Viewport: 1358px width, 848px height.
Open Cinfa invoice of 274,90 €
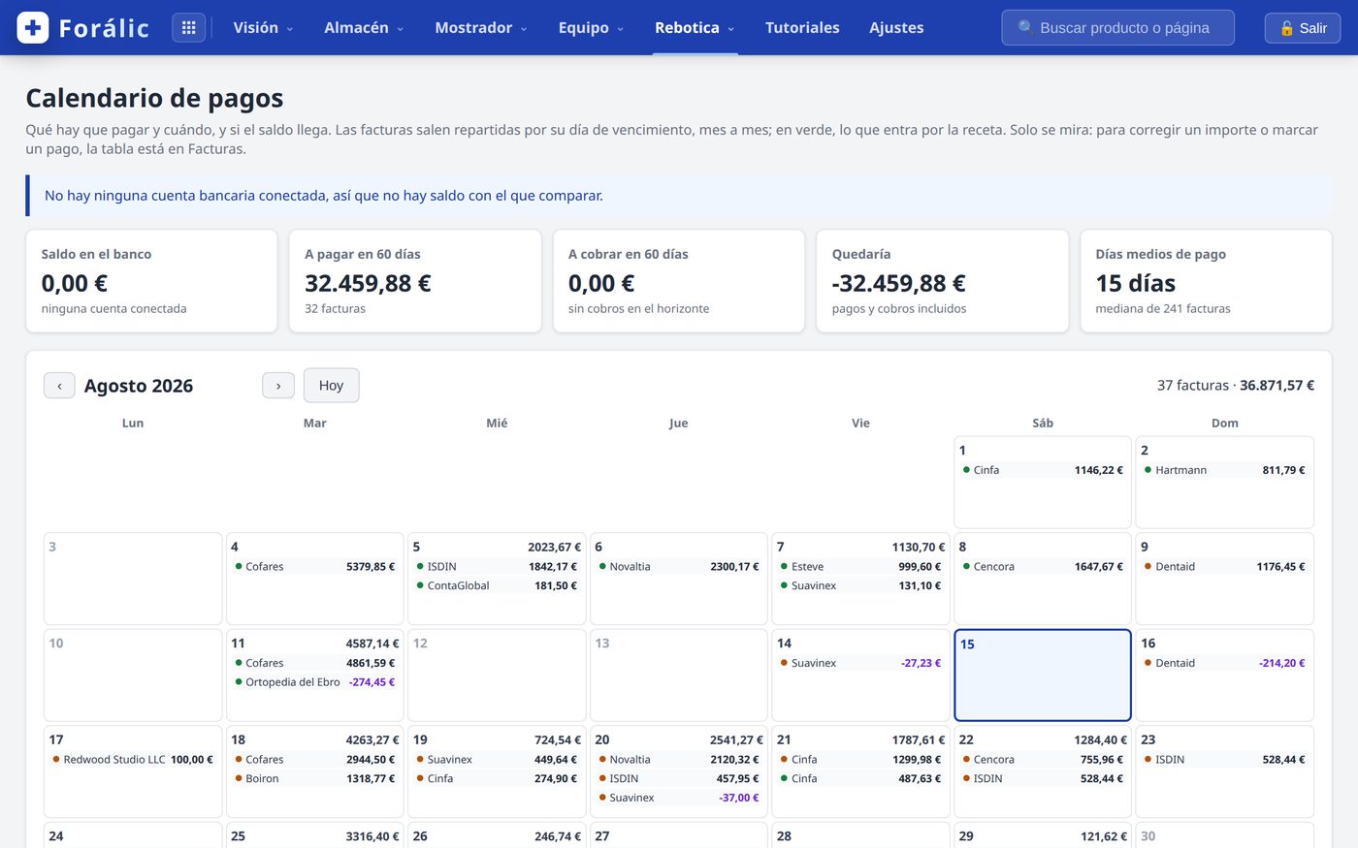pos(497,779)
